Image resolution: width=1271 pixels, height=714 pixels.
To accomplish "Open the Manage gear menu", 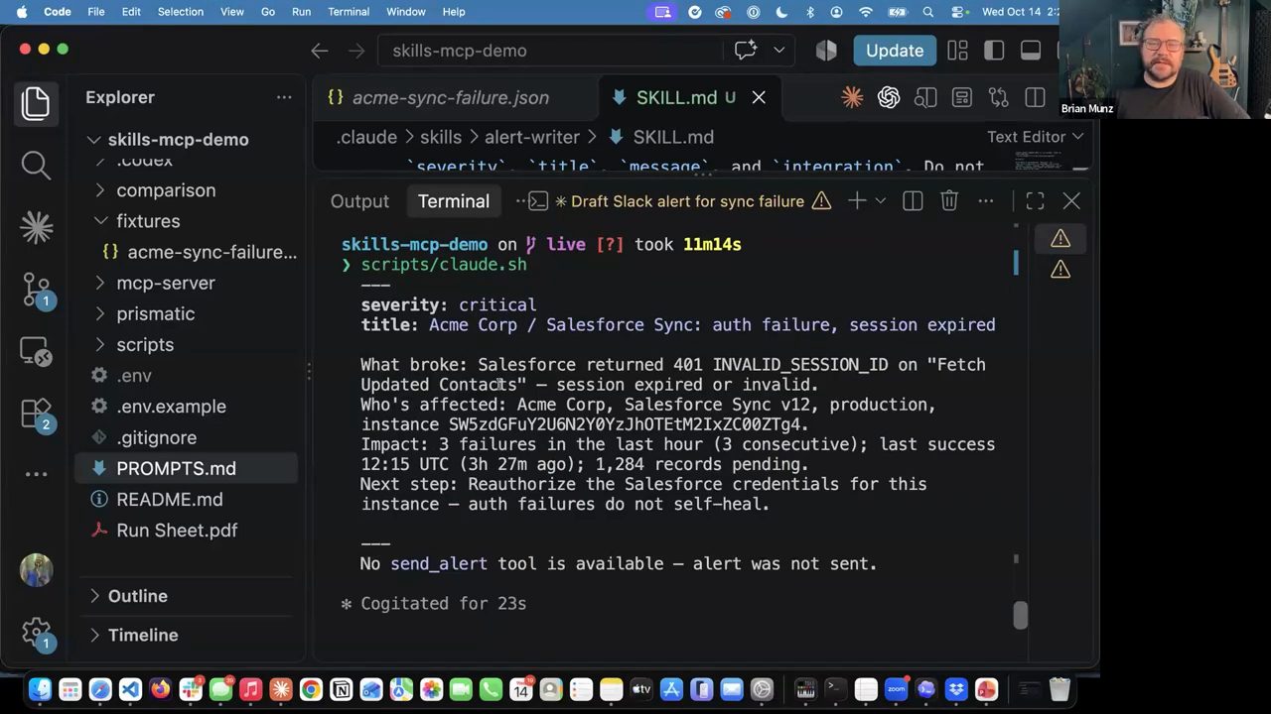I will pos(36,632).
